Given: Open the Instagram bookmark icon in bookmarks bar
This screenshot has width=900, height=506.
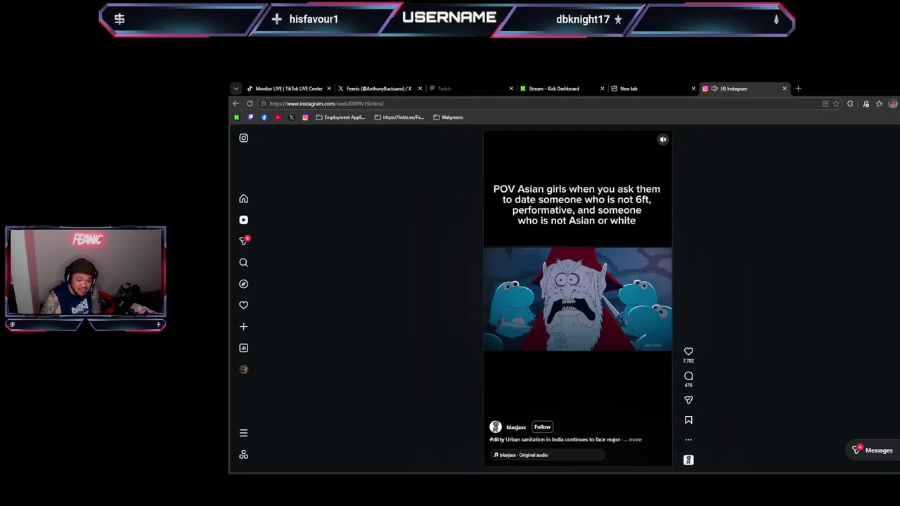Looking at the screenshot, I should pos(305,117).
